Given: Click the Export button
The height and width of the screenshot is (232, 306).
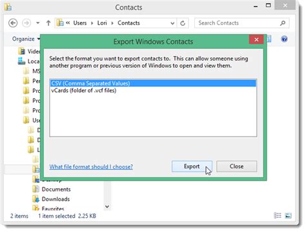Looking at the screenshot, I should (x=192, y=166).
